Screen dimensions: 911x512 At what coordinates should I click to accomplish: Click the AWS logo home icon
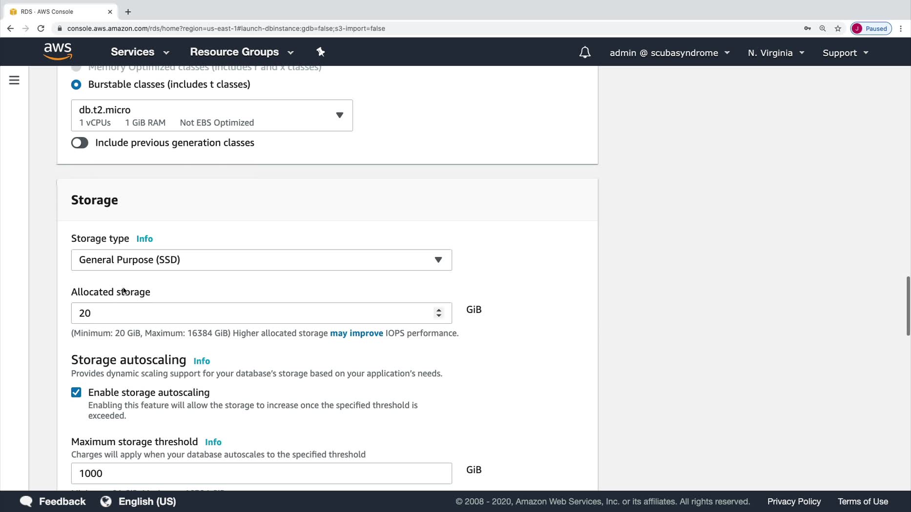click(58, 51)
